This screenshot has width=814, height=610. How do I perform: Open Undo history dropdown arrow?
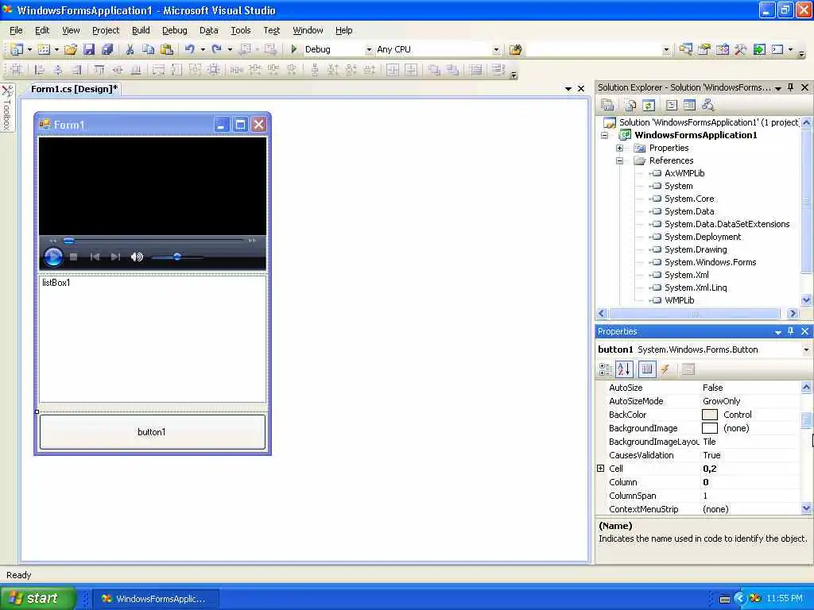[x=203, y=49]
